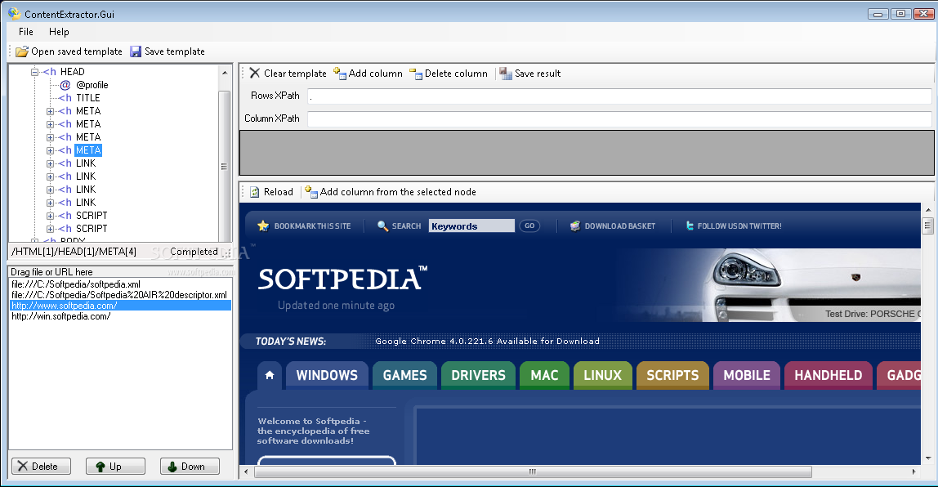Expand the fourth LINK node

51,203
